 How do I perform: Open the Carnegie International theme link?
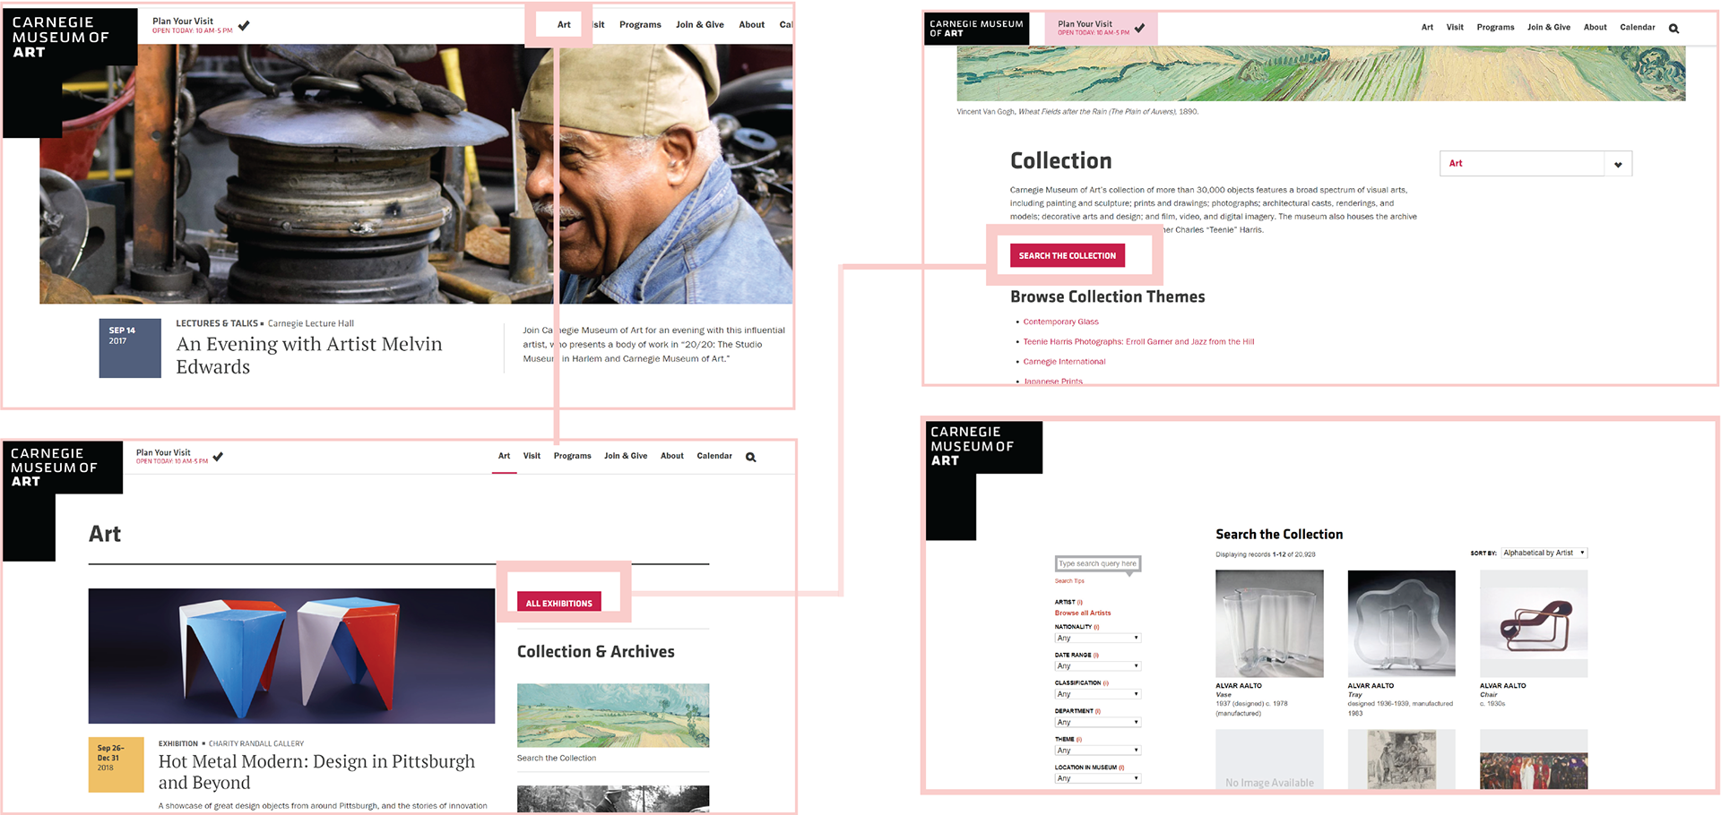1064,362
